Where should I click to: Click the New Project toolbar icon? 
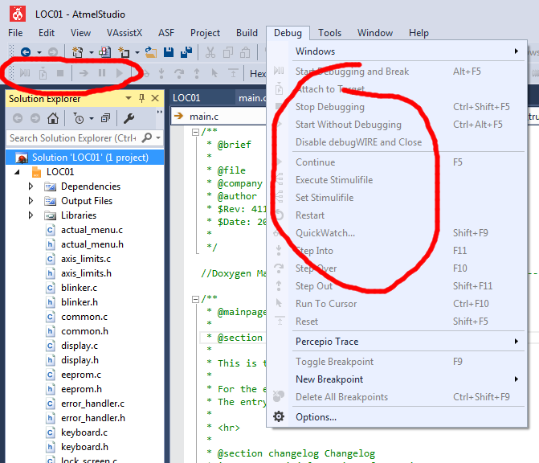(77, 52)
